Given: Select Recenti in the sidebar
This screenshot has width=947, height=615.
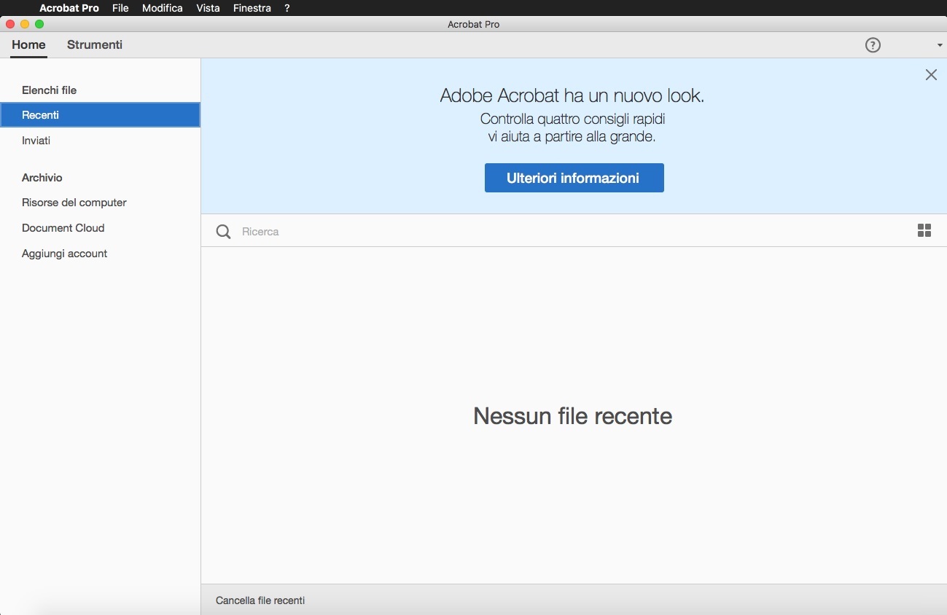Looking at the screenshot, I should click(101, 115).
